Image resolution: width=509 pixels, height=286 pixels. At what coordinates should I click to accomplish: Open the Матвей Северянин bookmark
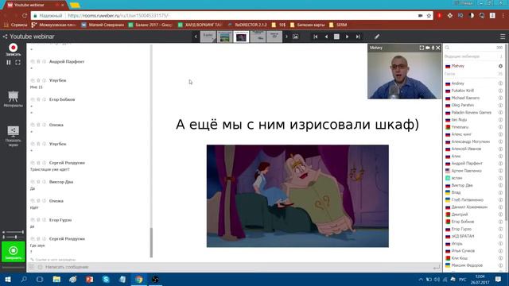(103, 25)
